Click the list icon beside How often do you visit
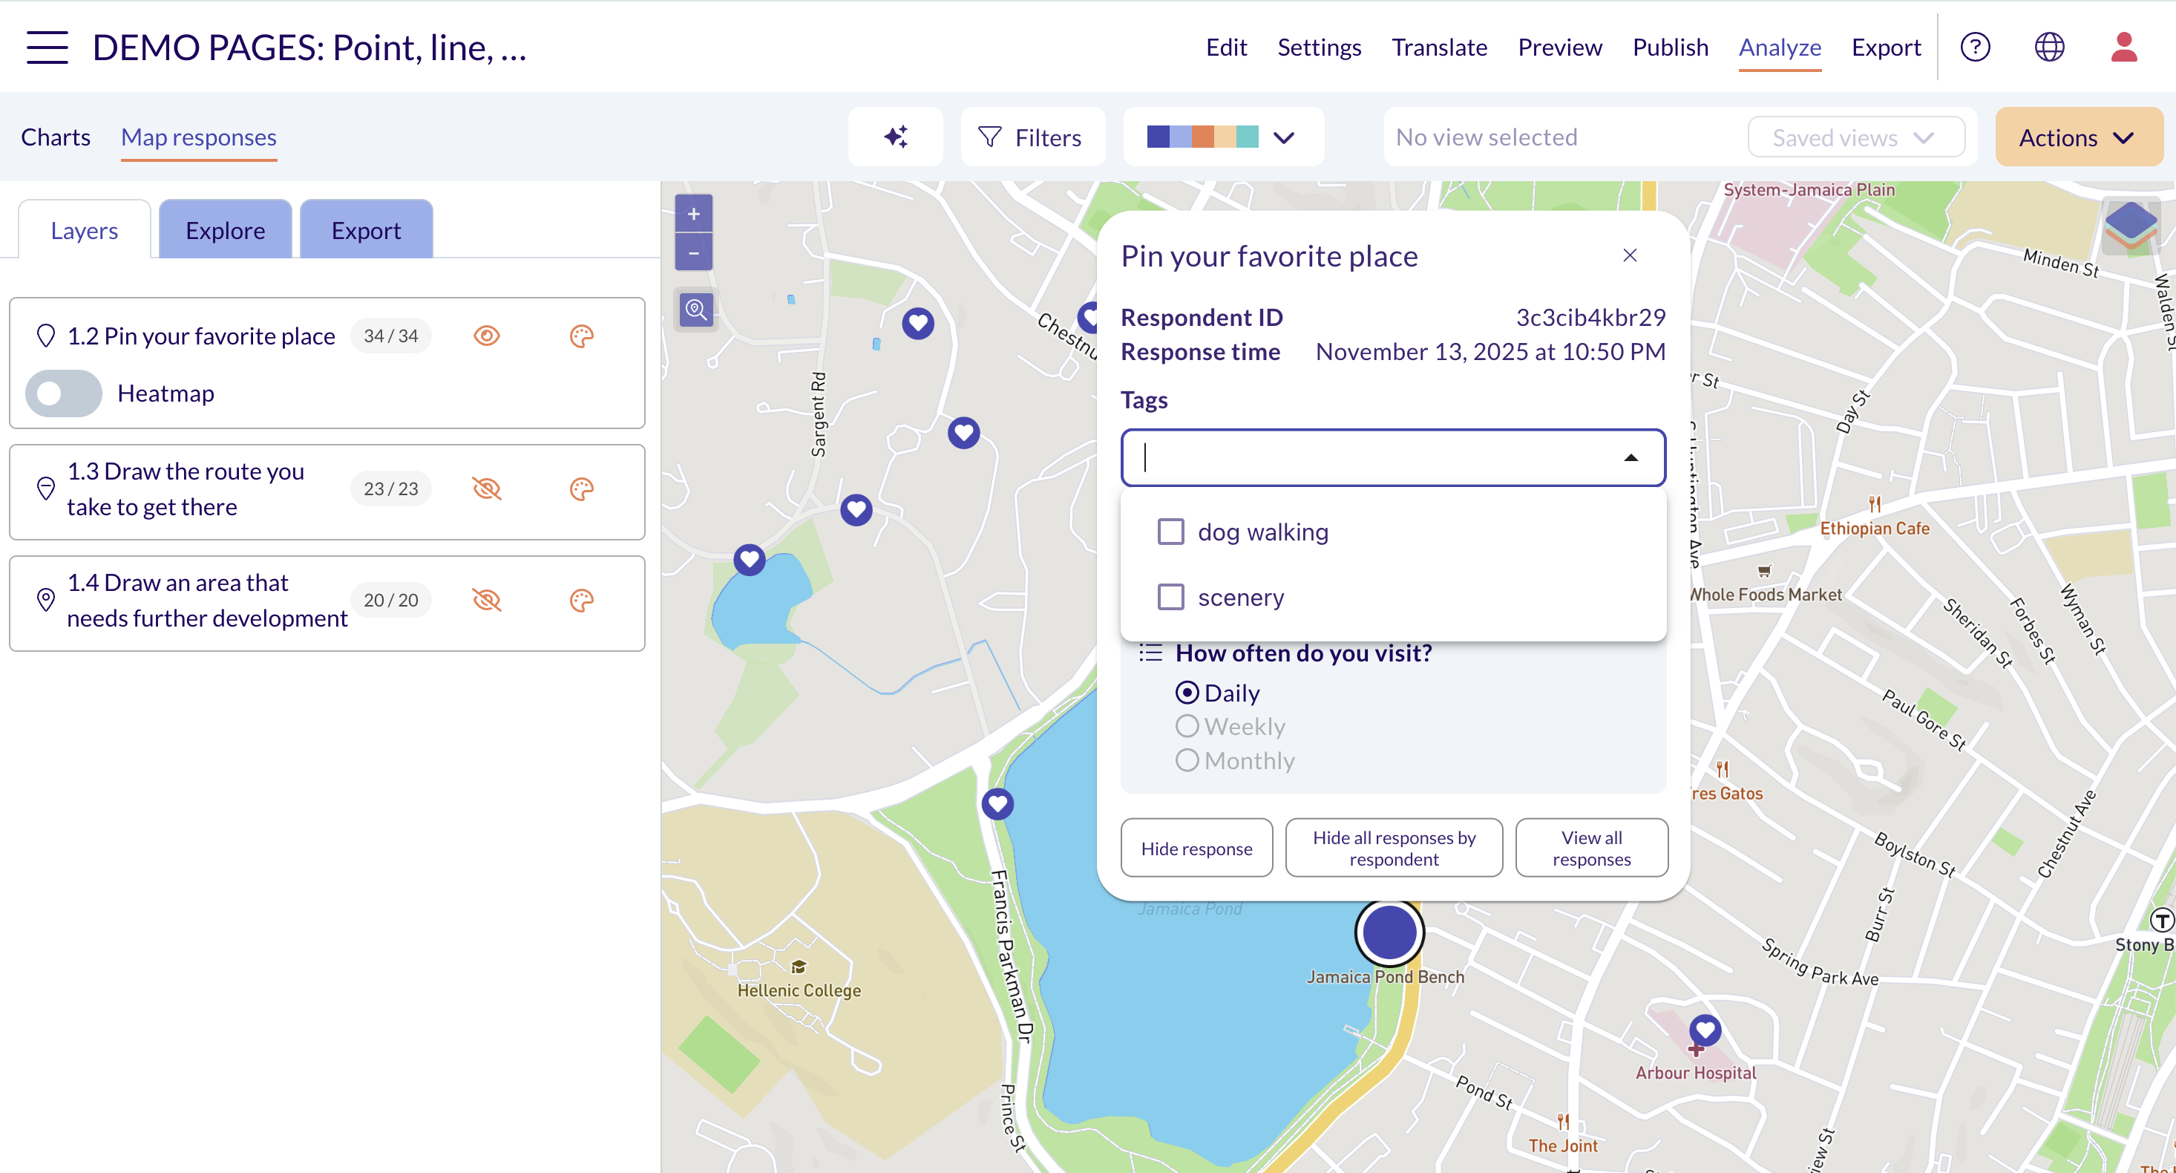The image size is (2176, 1173). pyautogui.click(x=1150, y=653)
